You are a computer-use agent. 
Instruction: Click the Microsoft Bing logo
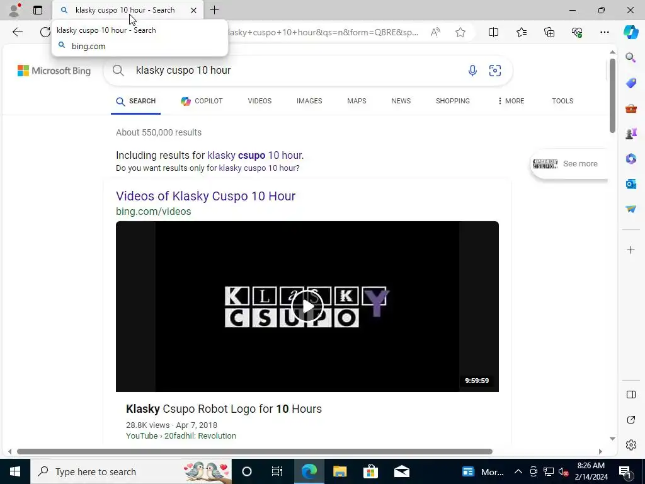pos(54,71)
